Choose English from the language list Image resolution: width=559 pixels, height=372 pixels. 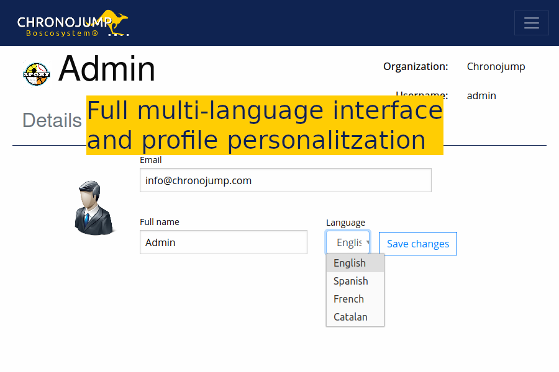tap(355, 263)
